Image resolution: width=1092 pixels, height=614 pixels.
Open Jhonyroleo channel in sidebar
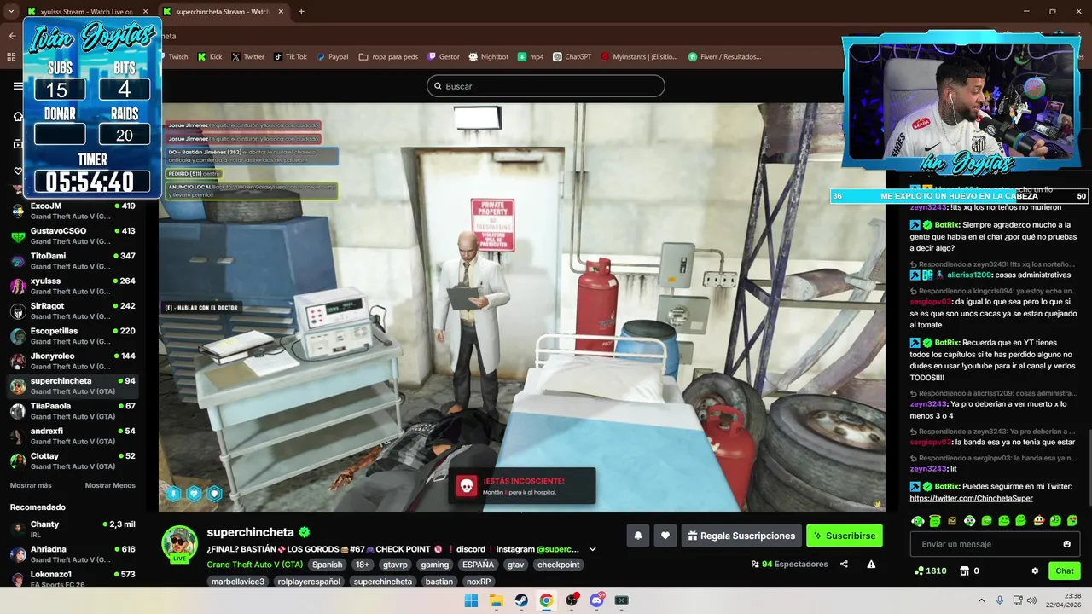(74, 361)
